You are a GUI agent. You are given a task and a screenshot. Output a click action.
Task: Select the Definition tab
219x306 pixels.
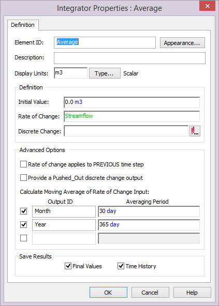(23, 25)
